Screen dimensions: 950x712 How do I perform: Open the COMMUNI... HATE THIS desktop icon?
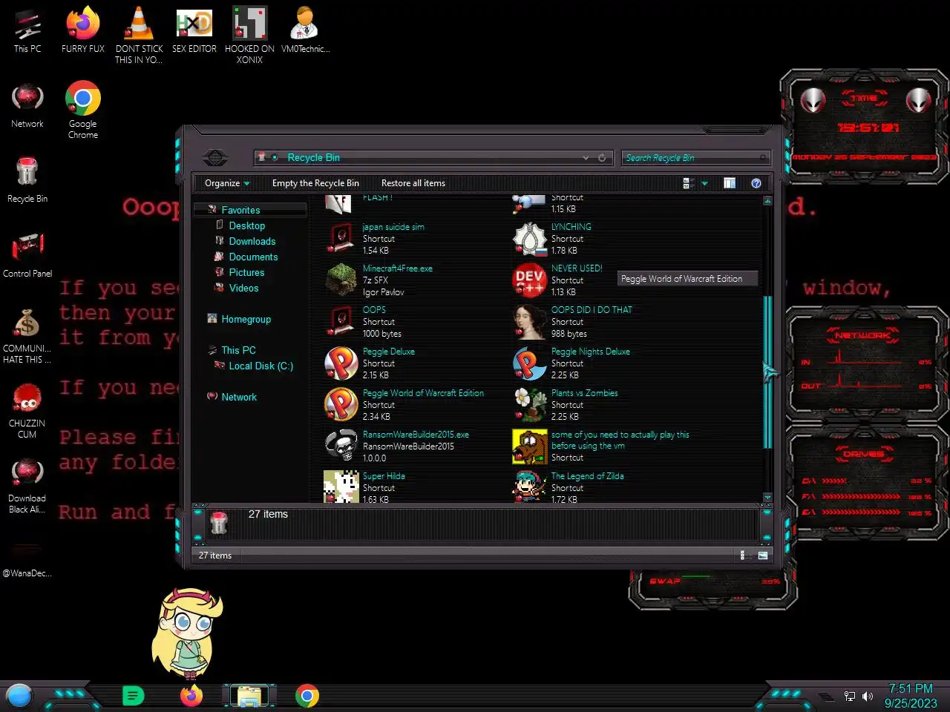[27, 336]
